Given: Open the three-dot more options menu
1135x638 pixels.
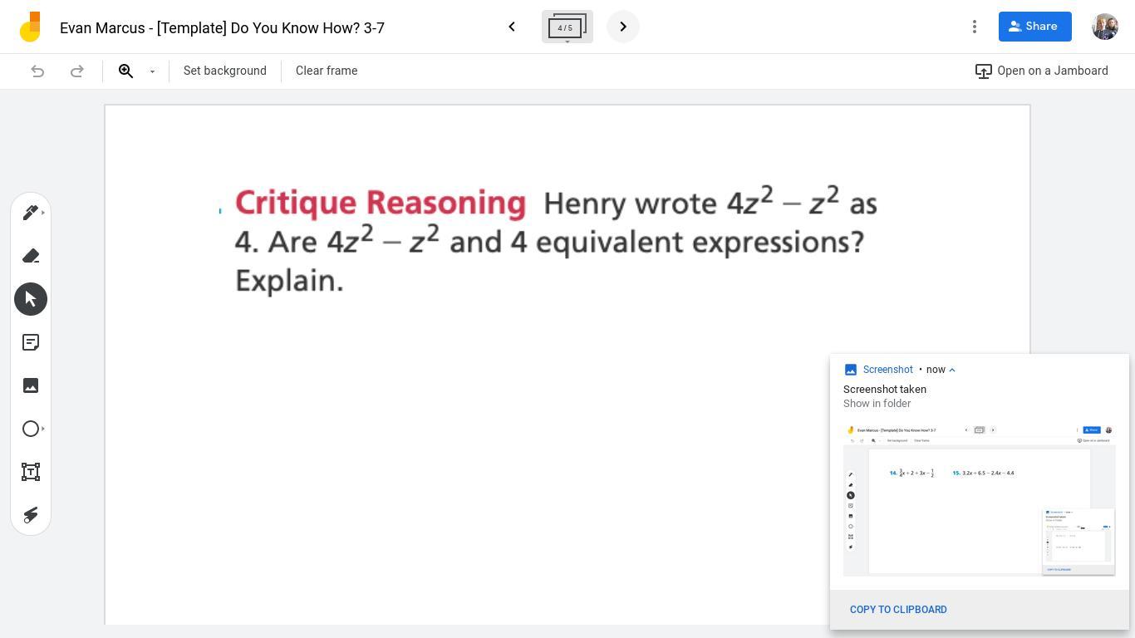Looking at the screenshot, I should (x=975, y=27).
